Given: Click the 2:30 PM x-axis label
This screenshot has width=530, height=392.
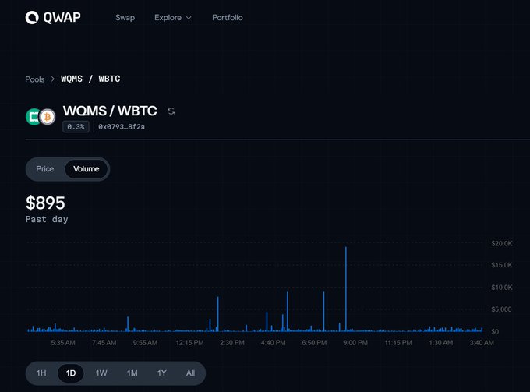Looking at the screenshot, I should coord(232,343).
